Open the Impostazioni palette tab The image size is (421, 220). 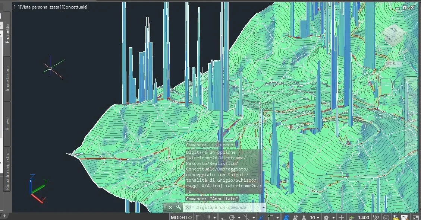point(7,79)
